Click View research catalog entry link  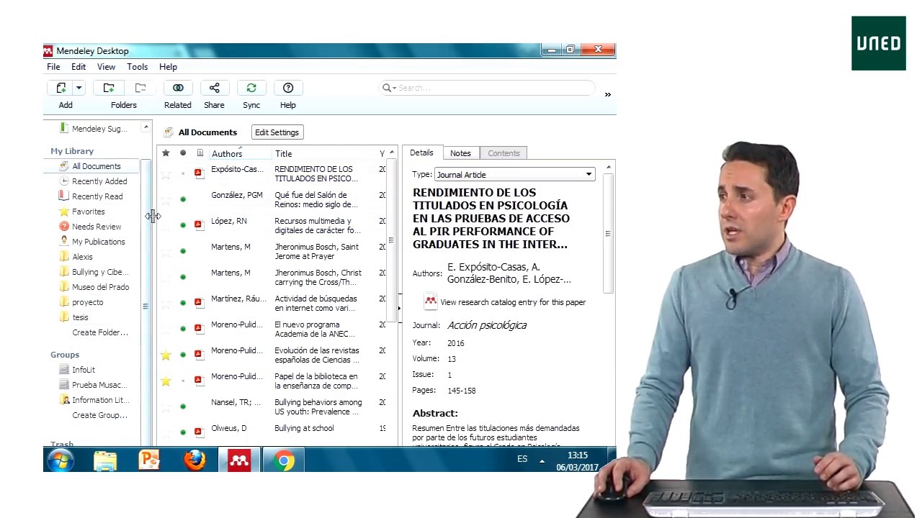click(512, 302)
